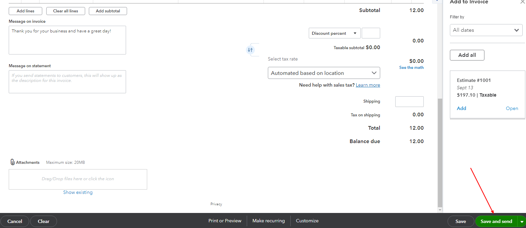Click the Add lines button
Viewport: 526px width, 228px height.
(25, 11)
